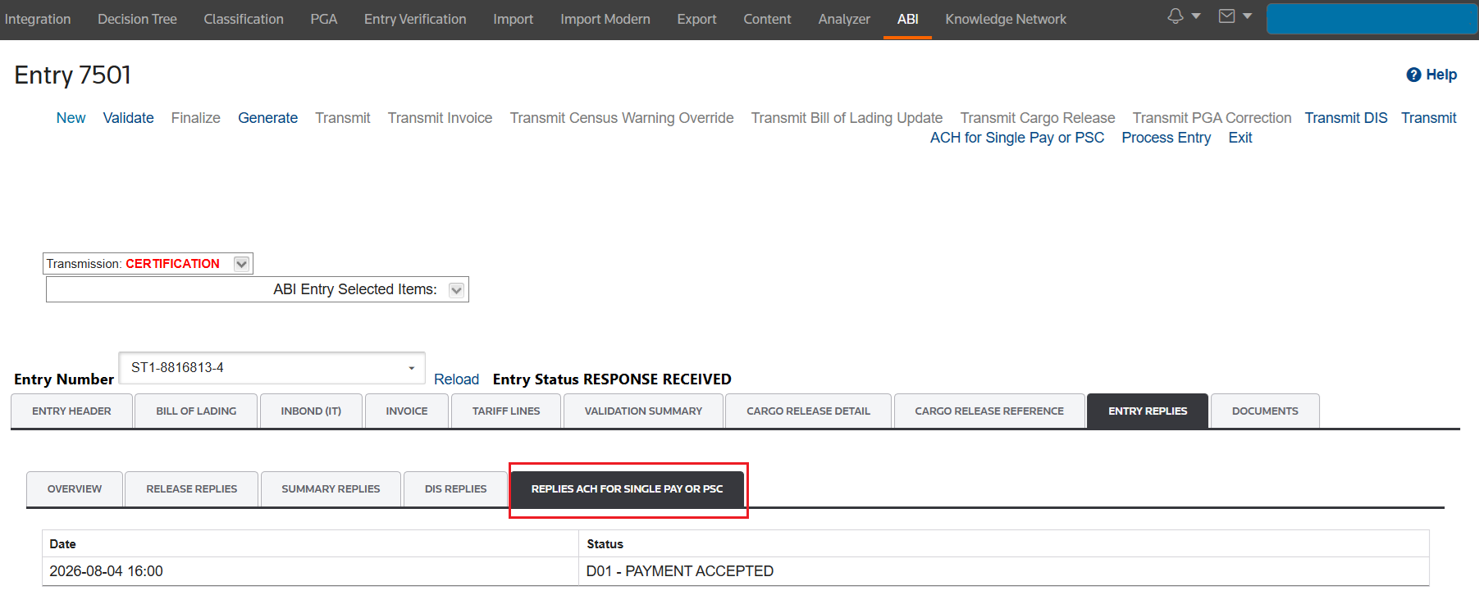Screen dimensions: 1479x595
Task: Click the Help question mark icon
Action: (1413, 75)
